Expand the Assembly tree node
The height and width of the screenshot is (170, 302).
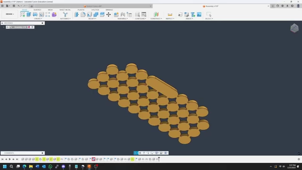(x=3, y=27)
